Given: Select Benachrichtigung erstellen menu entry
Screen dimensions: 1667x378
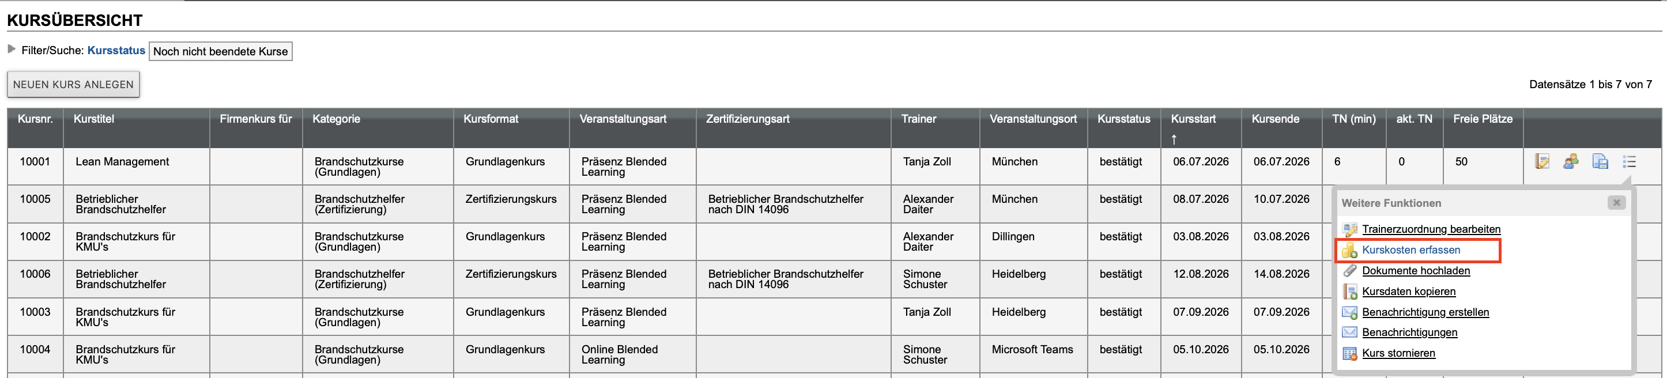Looking at the screenshot, I should pos(1425,313).
